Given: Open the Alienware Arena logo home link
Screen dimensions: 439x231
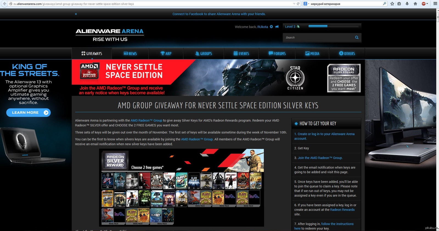Looking at the screenshot, I should click(110, 35).
